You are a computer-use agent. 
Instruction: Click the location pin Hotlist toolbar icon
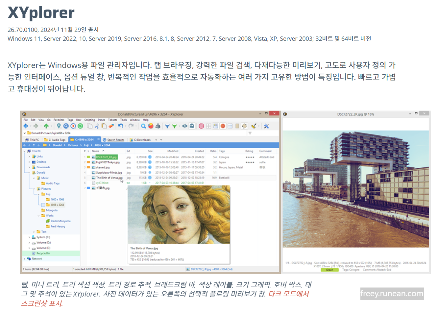59,126
